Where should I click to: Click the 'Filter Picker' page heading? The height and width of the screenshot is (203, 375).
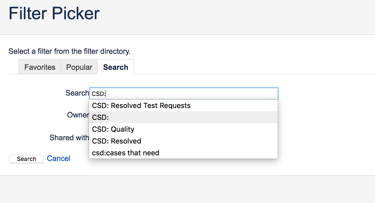tap(54, 14)
